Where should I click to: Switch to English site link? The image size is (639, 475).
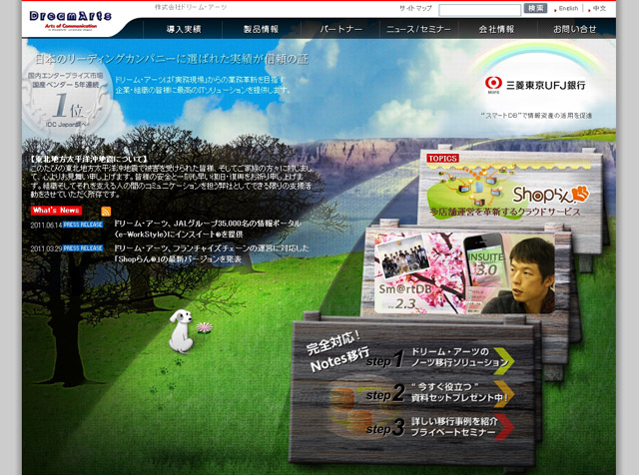click(x=568, y=9)
